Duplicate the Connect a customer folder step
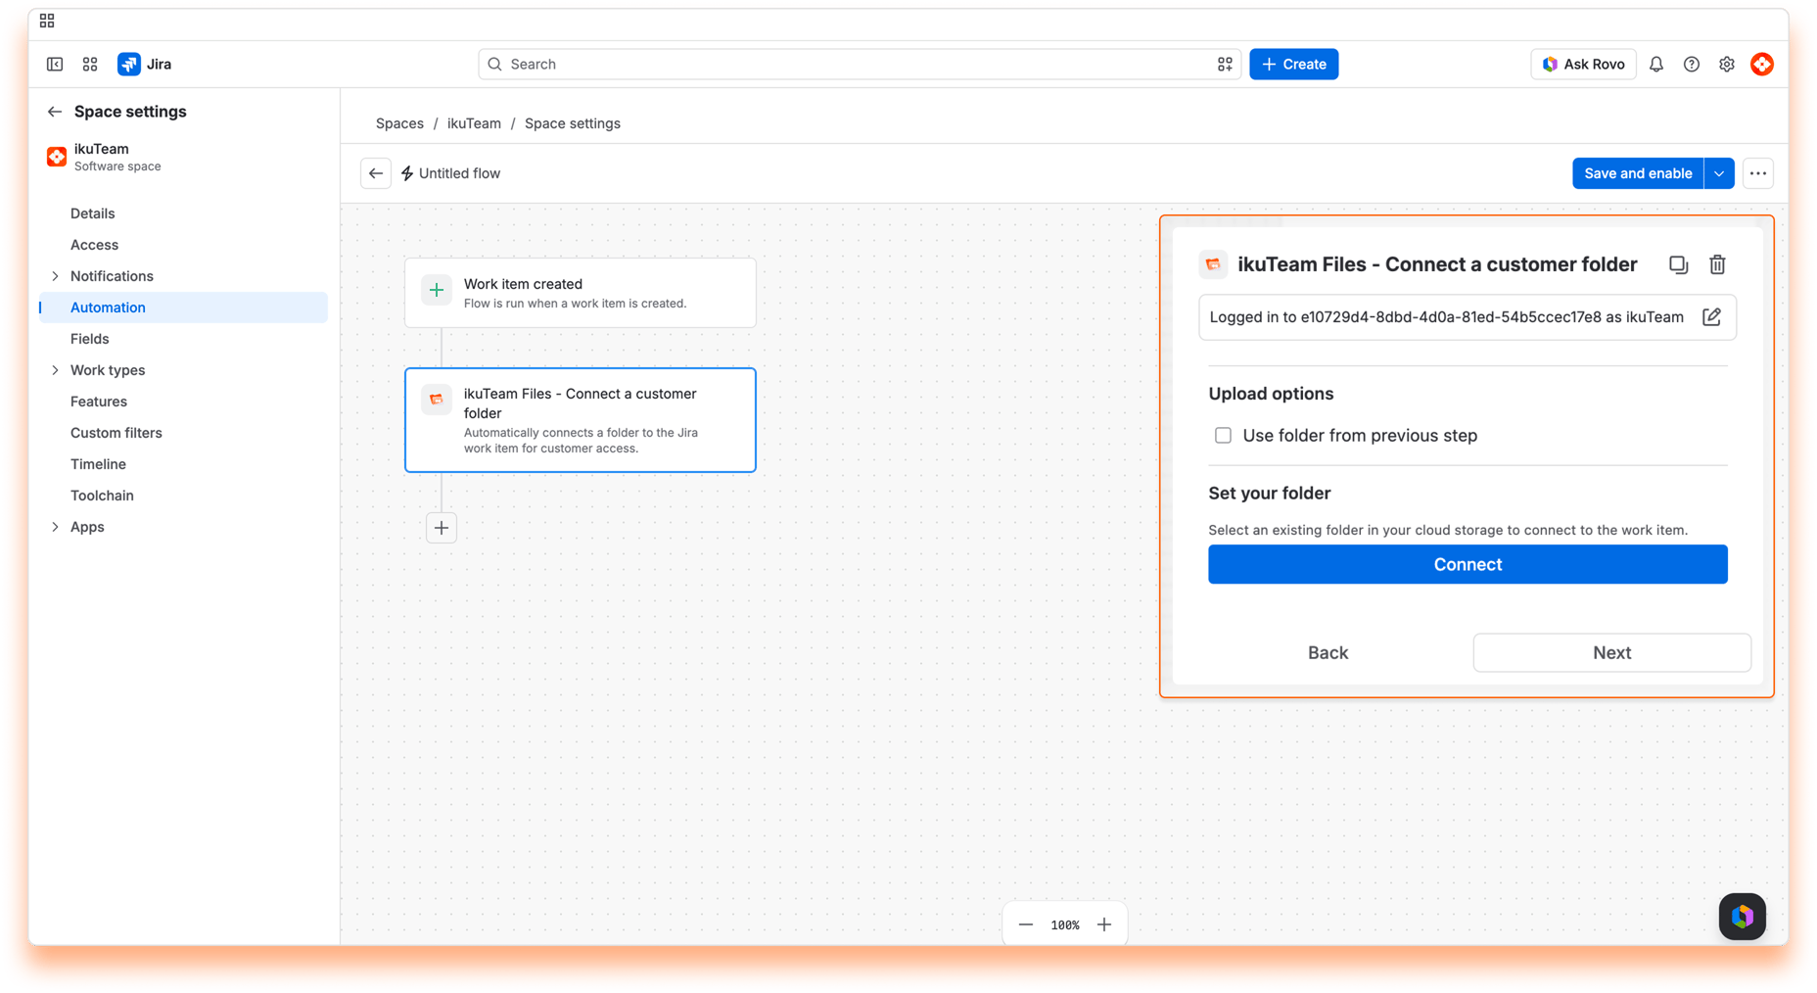 point(1679,264)
